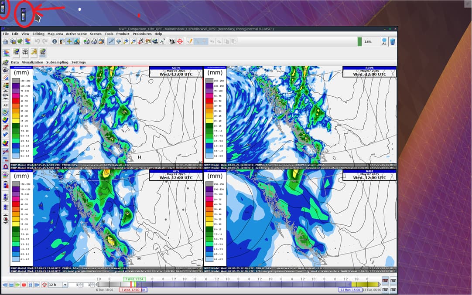Click the zoom-out magnifier tool
This screenshot has height=295, width=472.
tap(133, 41)
